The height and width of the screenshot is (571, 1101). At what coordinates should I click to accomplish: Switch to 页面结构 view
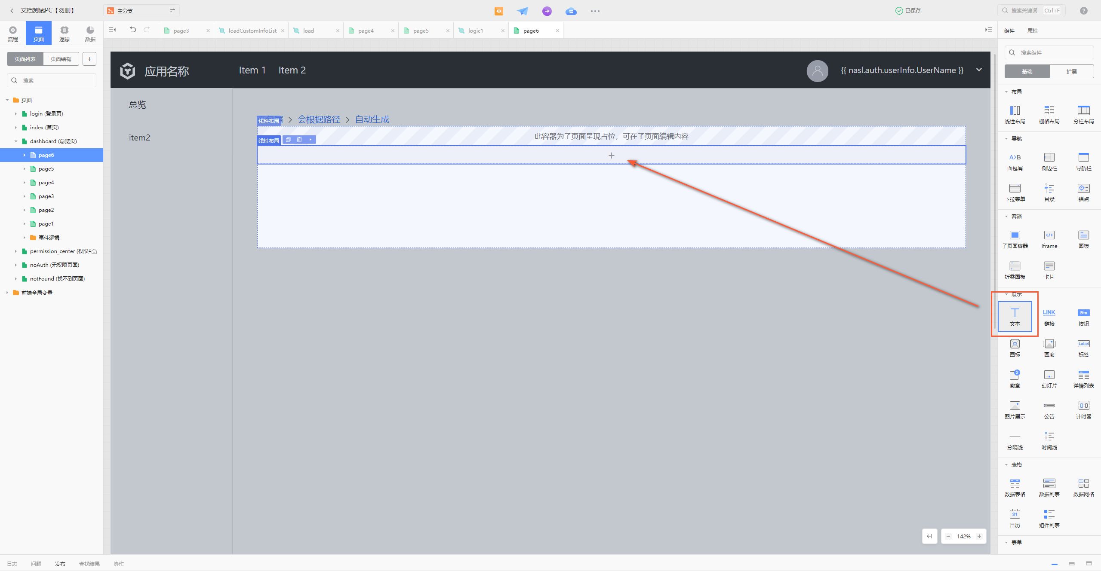click(x=61, y=59)
